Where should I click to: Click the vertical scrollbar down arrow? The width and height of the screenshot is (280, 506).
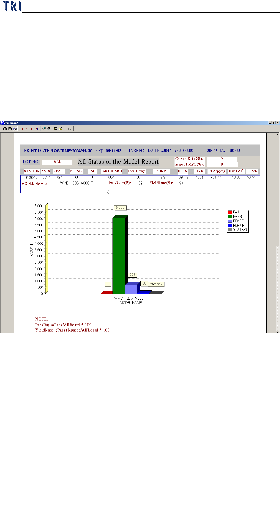click(277, 331)
